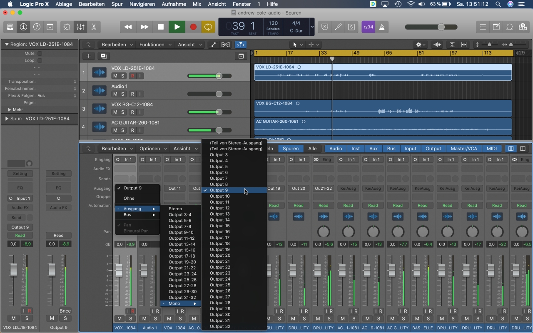Open Spotlight search in the menu bar
Screen dimensions: 533x333
coord(498,4)
